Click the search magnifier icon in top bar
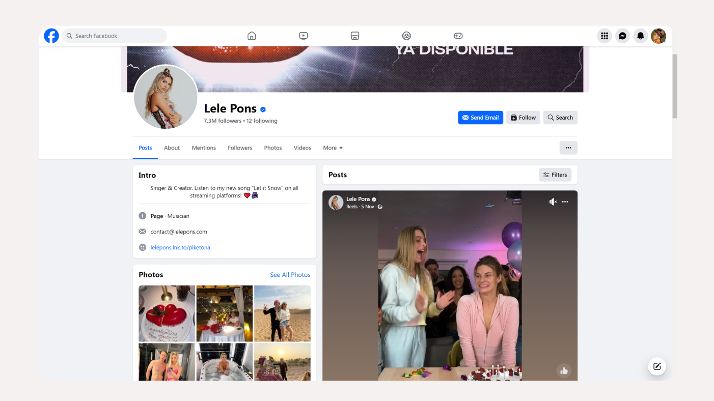 click(x=70, y=36)
